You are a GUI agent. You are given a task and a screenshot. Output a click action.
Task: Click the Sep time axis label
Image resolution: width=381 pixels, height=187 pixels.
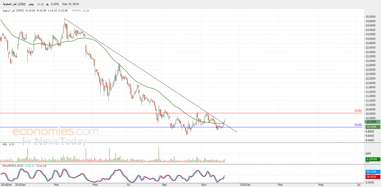tap(164, 185)
